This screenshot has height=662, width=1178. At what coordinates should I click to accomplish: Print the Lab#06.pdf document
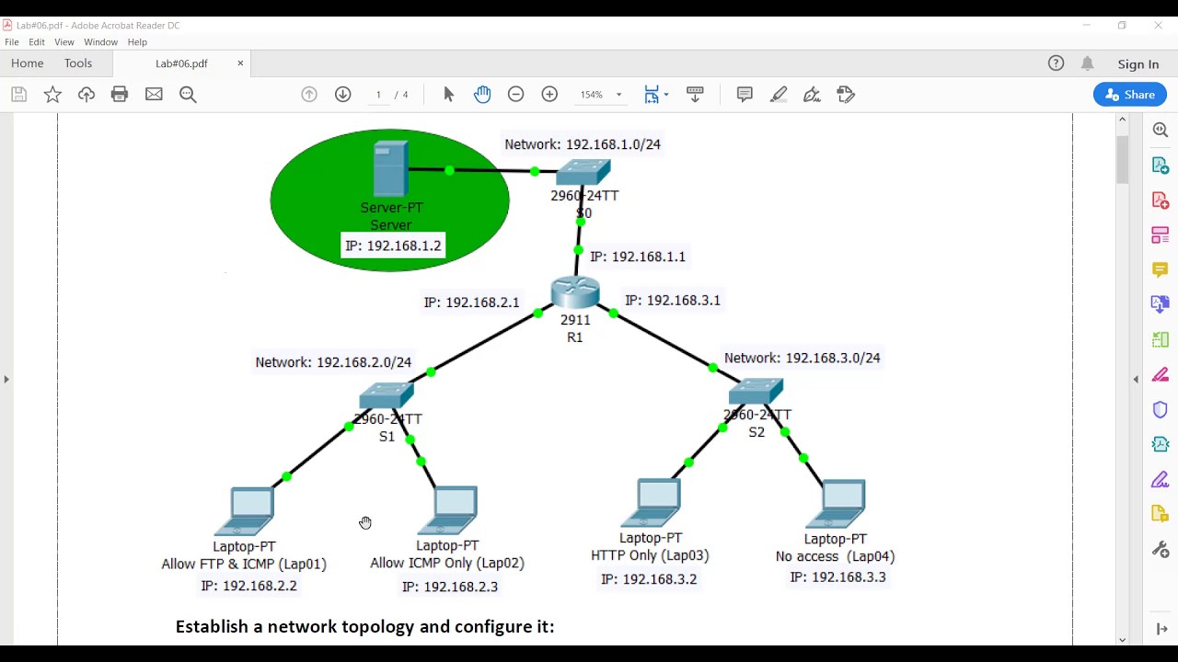(120, 94)
